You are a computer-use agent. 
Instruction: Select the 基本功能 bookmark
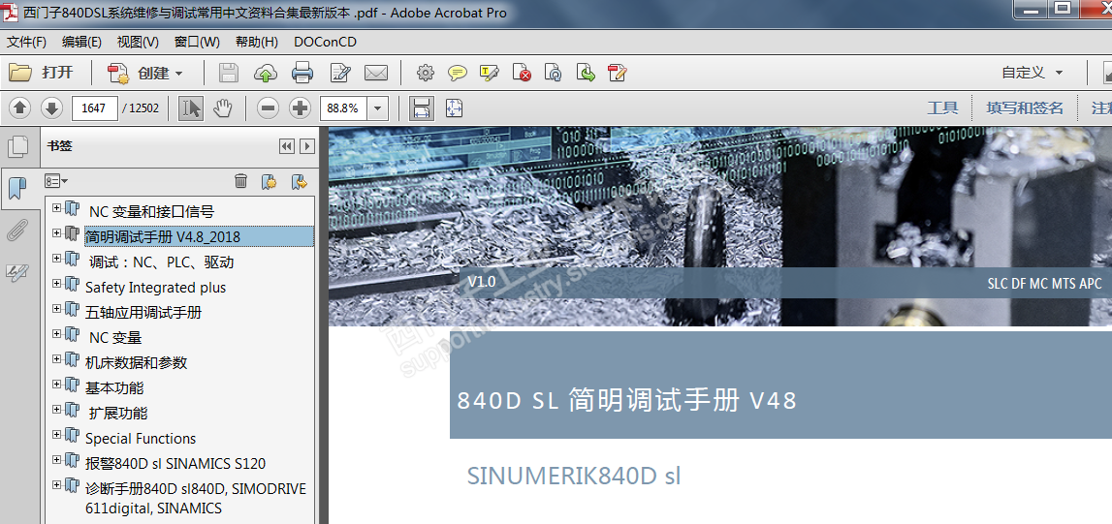(x=114, y=388)
